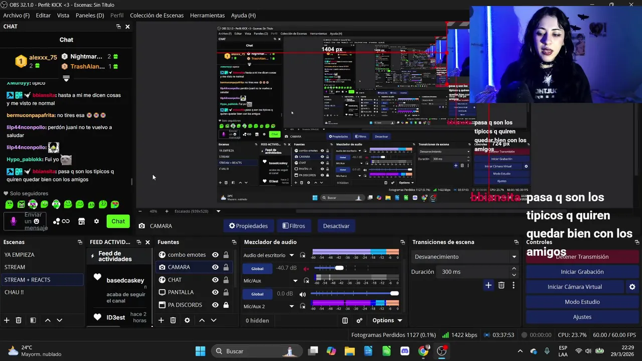
Task: Click Iniciar Grabación button
Action: [582, 272]
